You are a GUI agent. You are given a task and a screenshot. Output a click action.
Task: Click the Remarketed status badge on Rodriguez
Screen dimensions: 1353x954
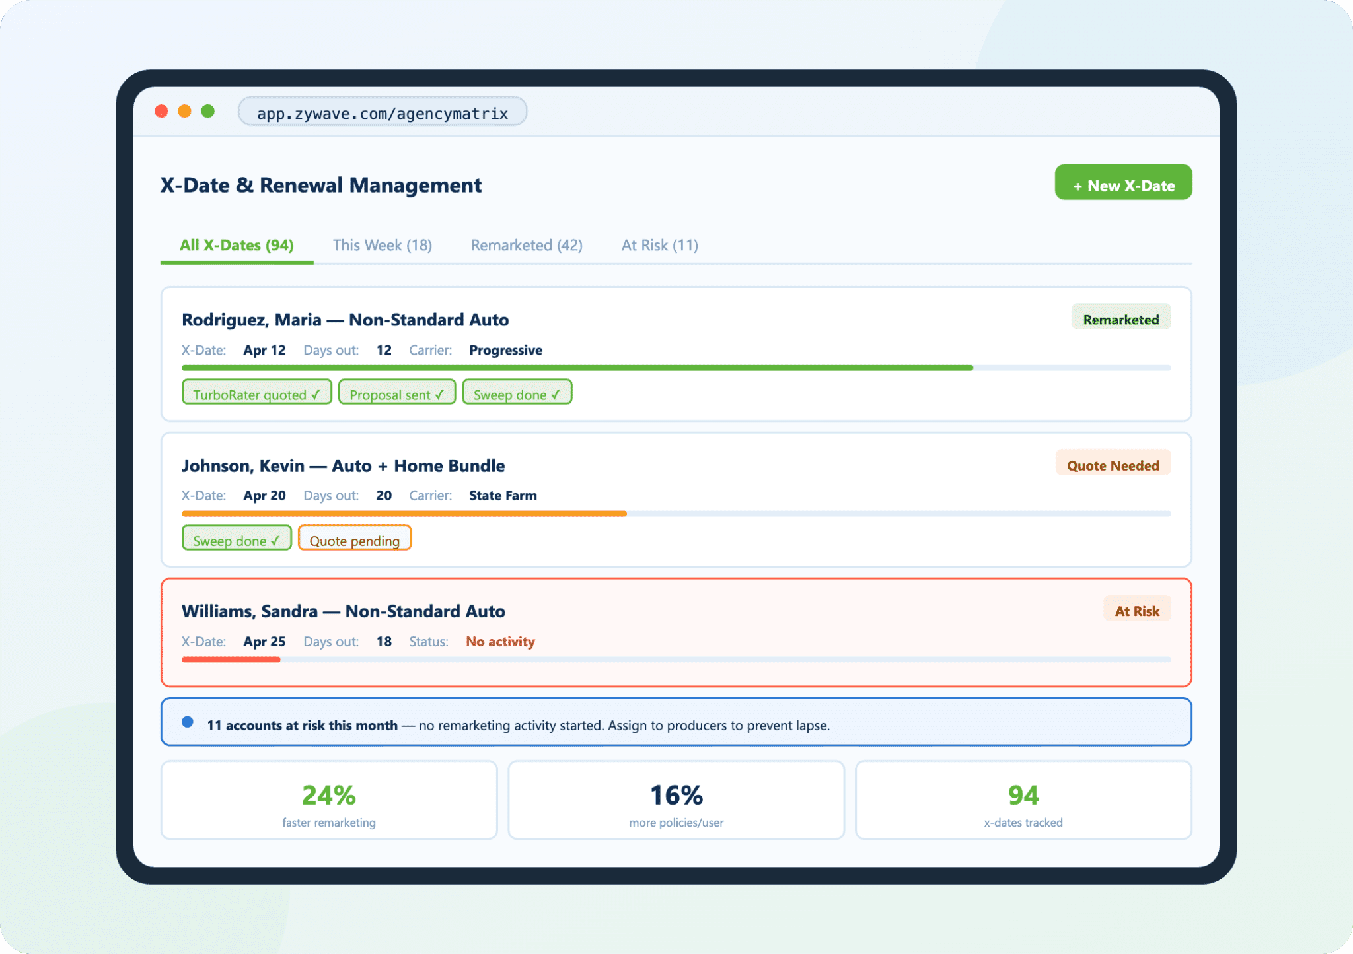1120,318
